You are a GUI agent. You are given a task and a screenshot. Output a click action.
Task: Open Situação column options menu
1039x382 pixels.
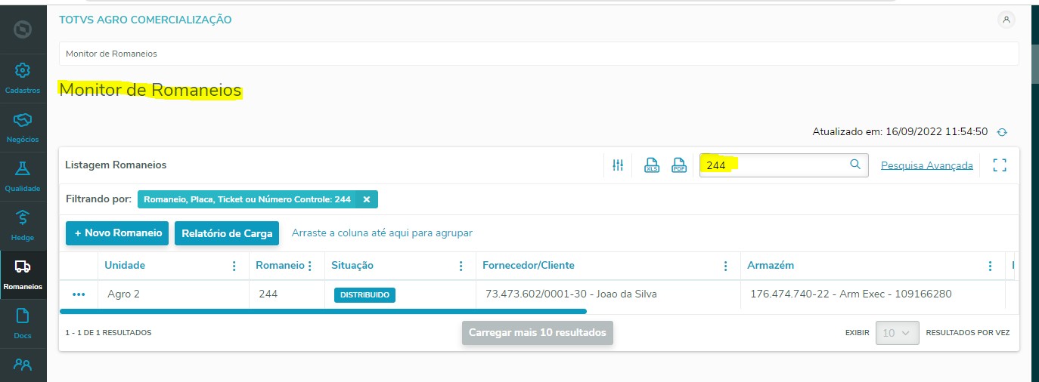[x=461, y=266]
